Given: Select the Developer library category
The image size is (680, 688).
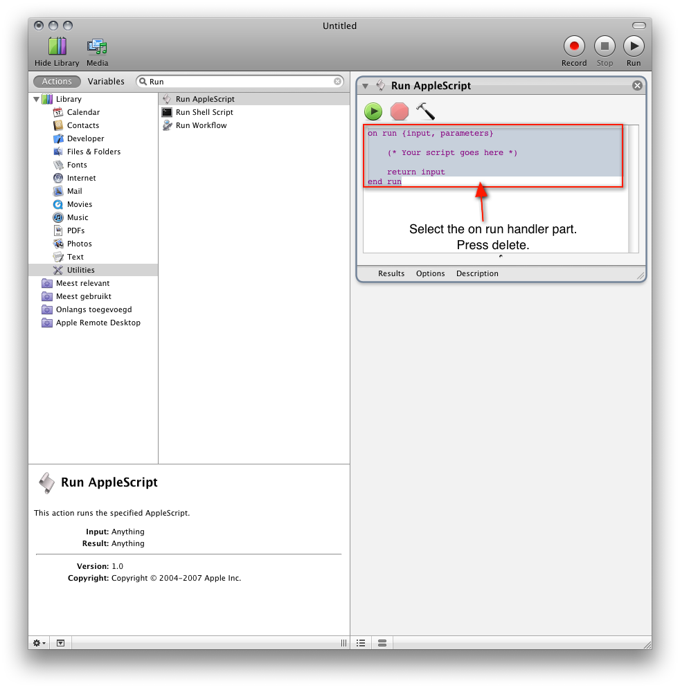Looking at the screenshot, I should click(93, 138).
